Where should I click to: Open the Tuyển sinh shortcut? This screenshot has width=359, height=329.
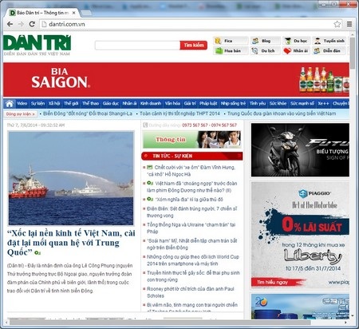pyautogui.click(x=329, y=41)
